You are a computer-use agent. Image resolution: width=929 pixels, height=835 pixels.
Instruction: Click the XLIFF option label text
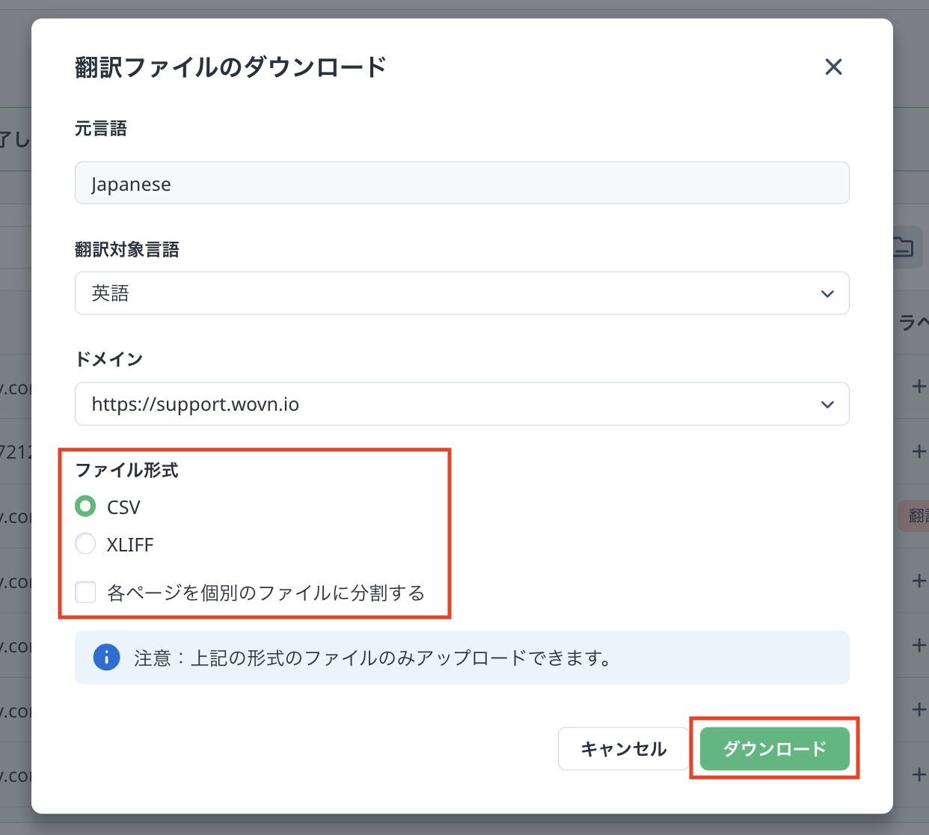point(130,545)
